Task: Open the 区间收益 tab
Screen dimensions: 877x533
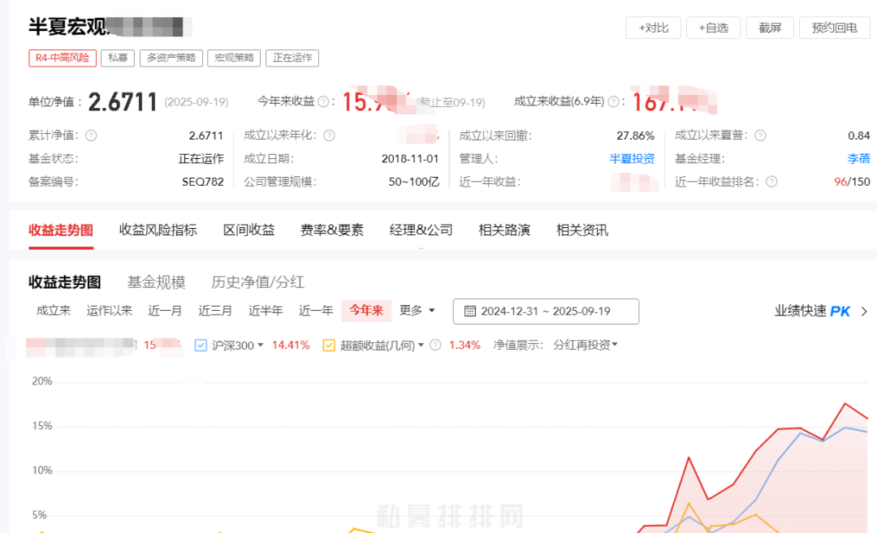Action: pyautogui.click(x=249, y=230)
